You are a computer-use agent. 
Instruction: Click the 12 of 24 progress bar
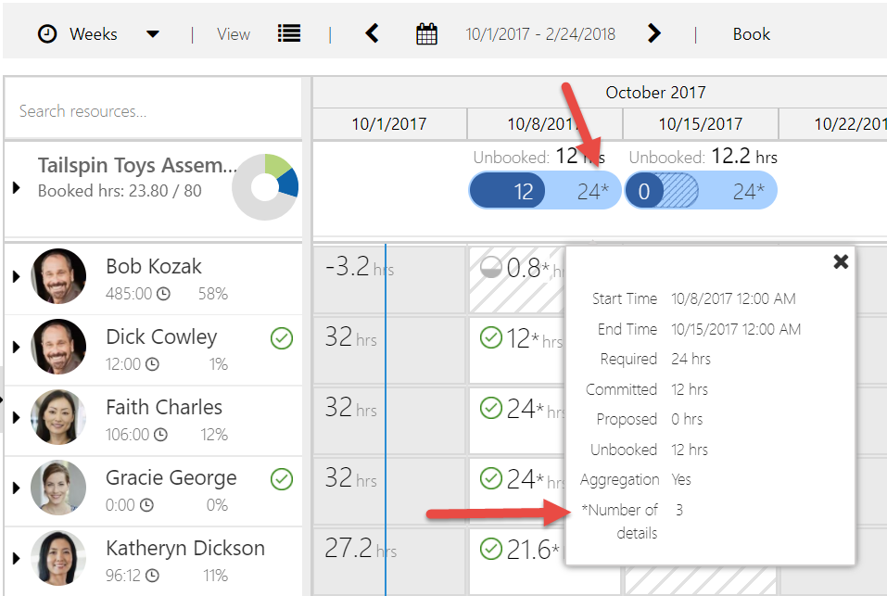[544, 190]
